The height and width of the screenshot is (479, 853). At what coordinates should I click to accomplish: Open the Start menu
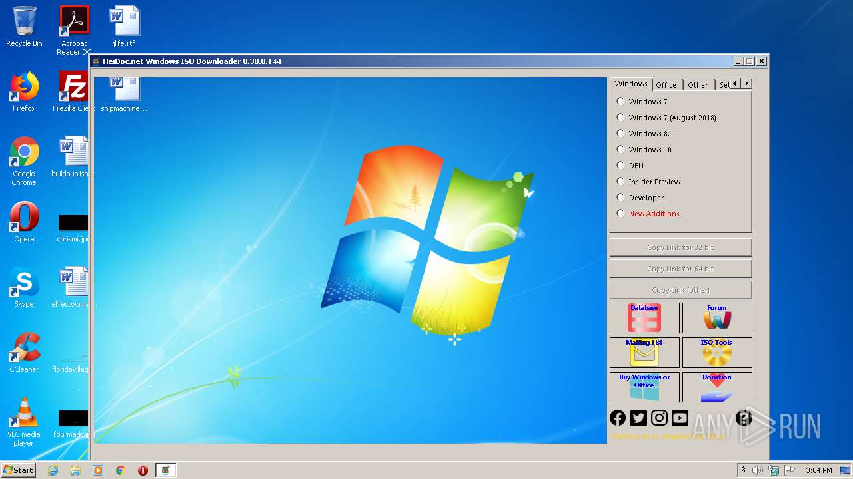[19, 470]
